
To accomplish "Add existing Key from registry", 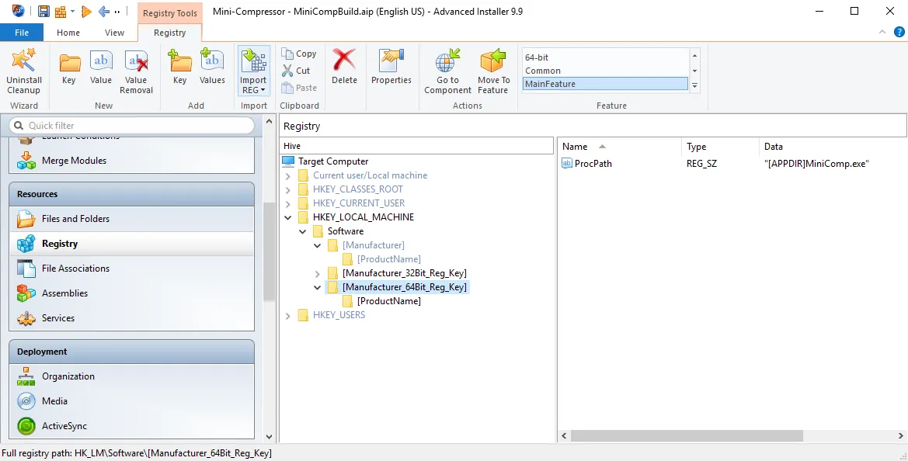I will pyautogui.click(x=180, y=68).
